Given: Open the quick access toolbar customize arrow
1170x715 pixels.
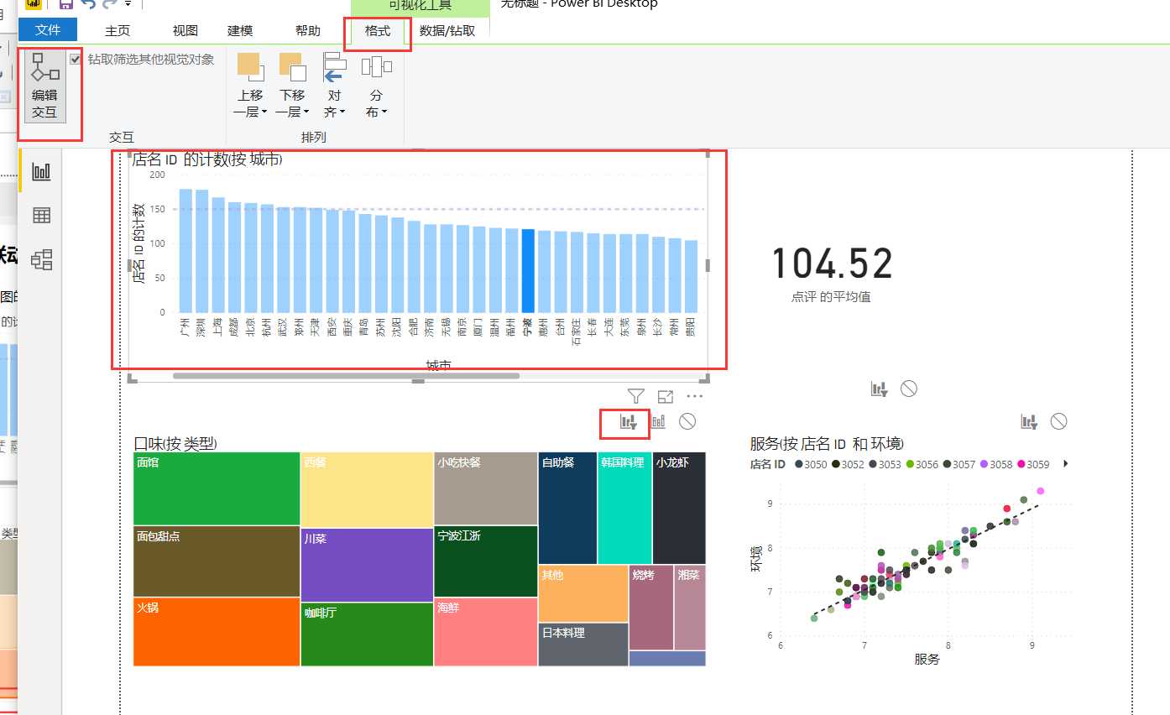Looking at the screenshot, I should point(127,4).
